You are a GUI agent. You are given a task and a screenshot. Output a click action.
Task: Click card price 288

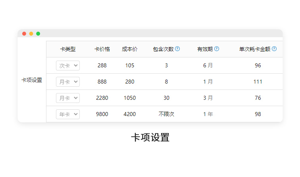coord(102,65)
